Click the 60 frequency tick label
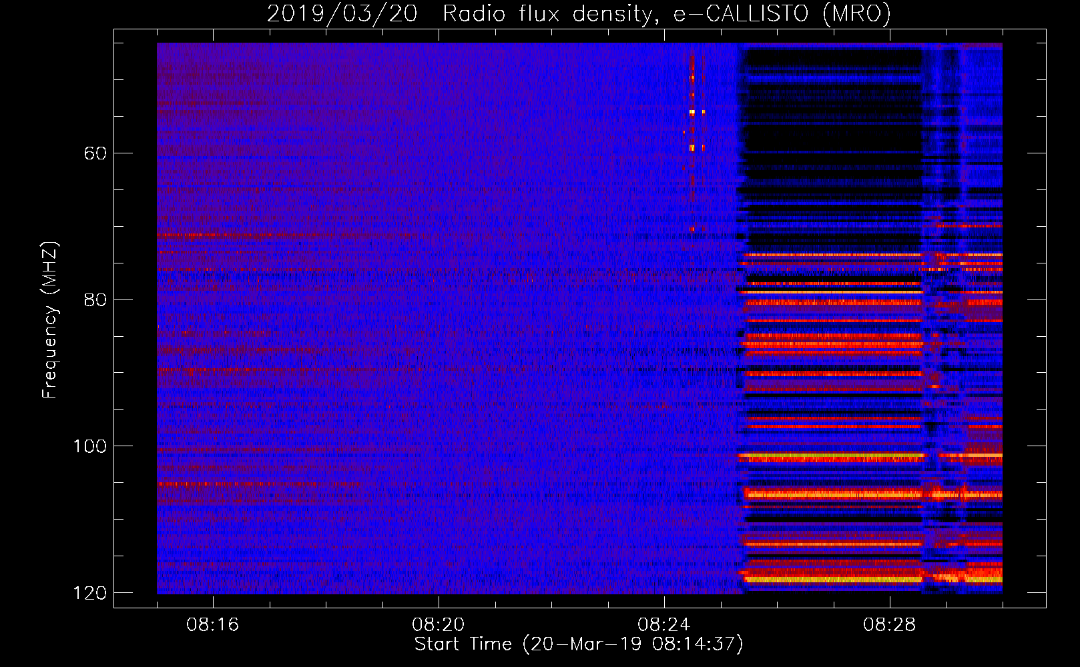Viewport: 1080px width, 667px height. [95, 153]
